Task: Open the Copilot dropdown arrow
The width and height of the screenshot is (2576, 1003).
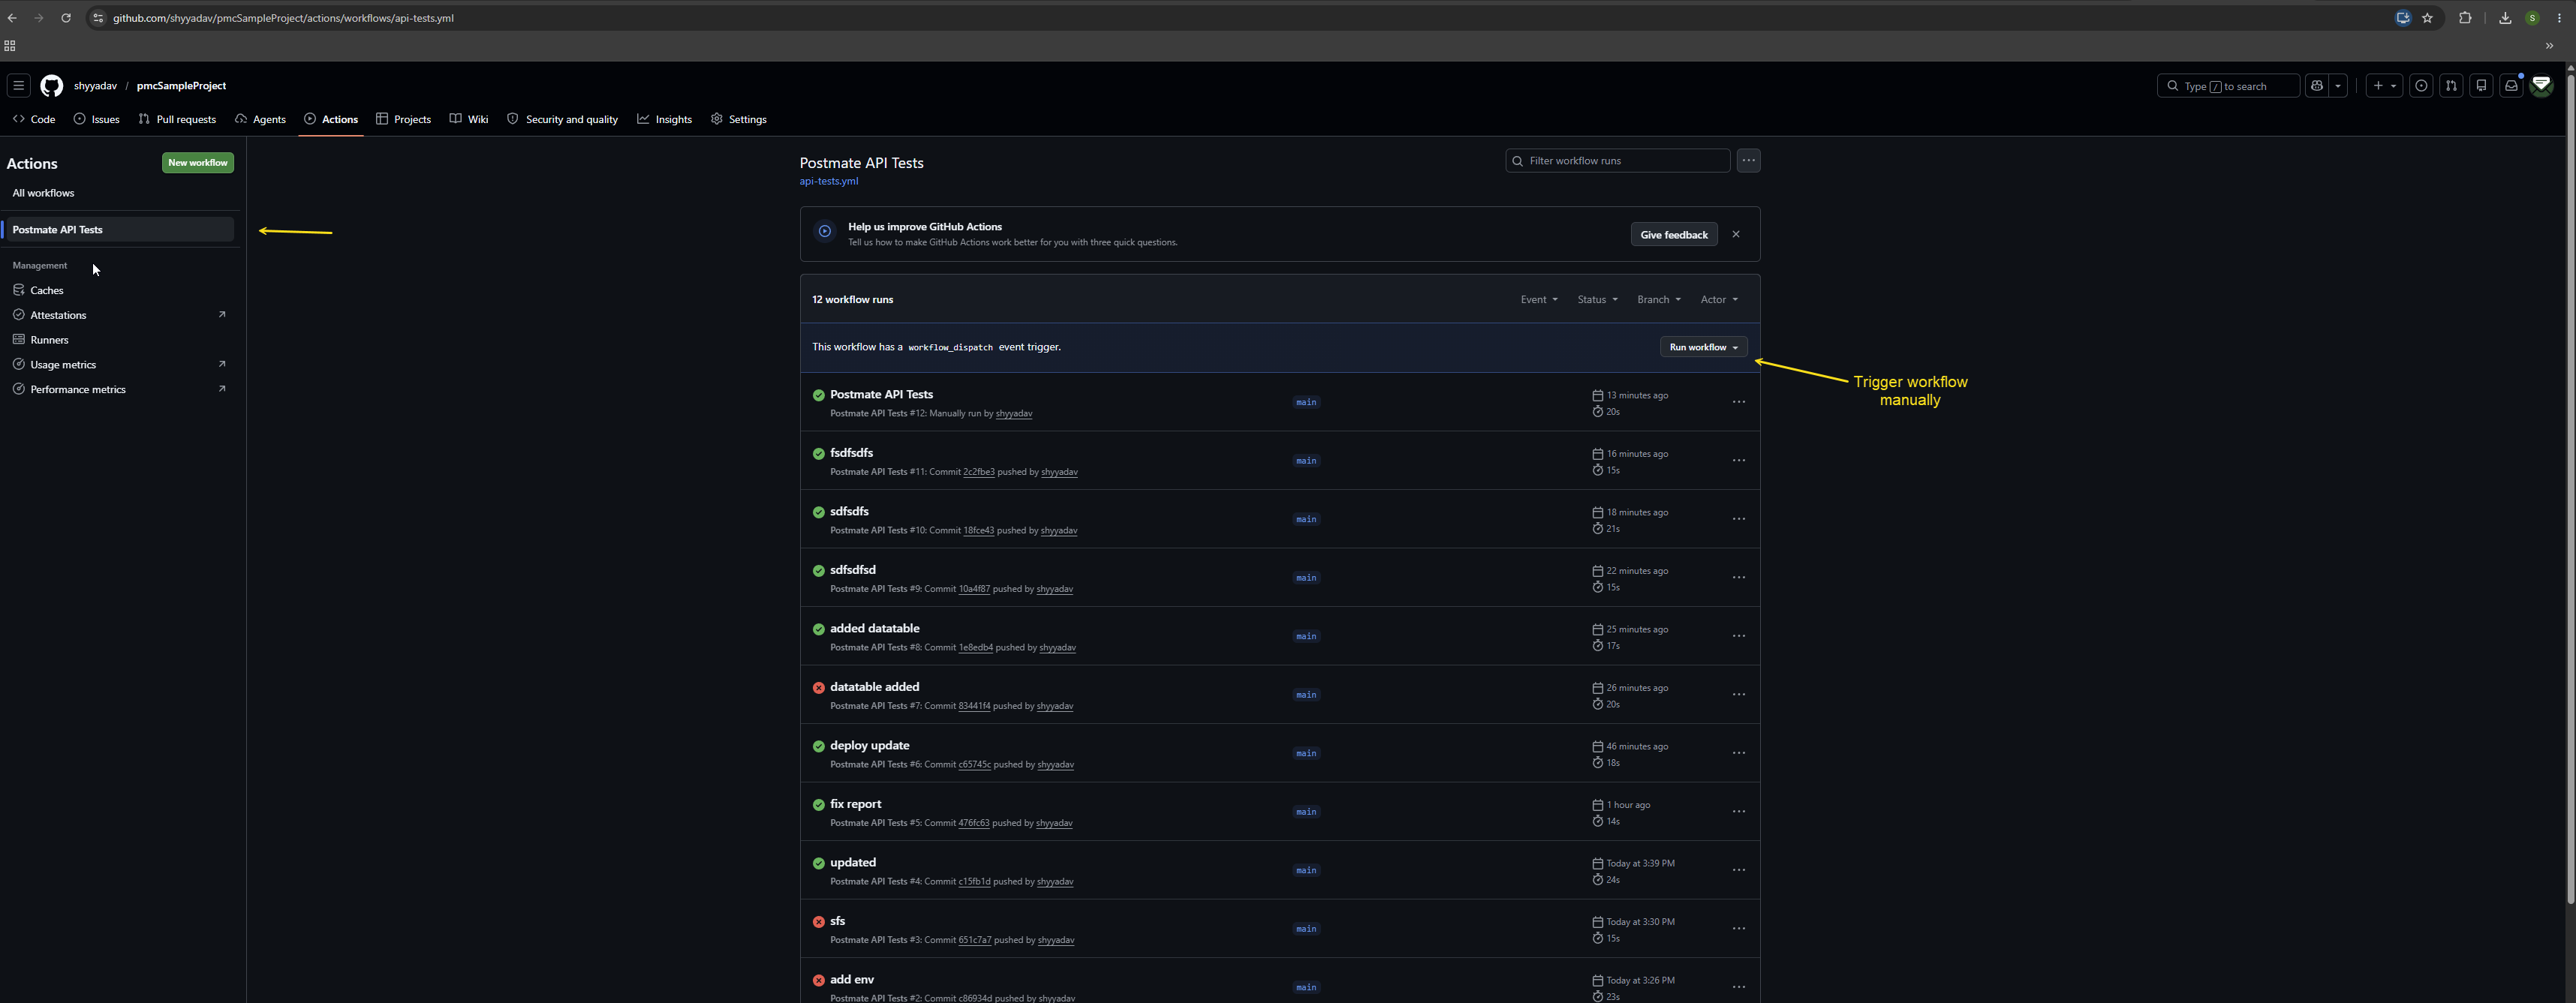Action: coord(2338,86)
